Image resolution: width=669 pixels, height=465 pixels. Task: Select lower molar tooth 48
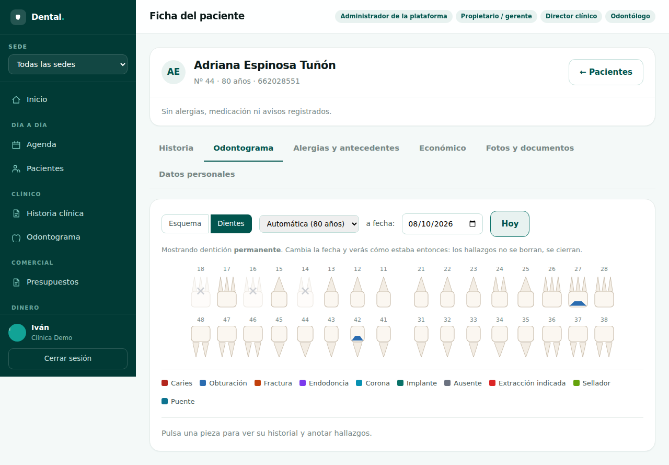pos(201,342)
